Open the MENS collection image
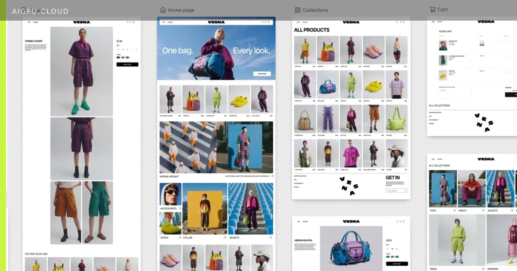The image size is (517, 271). tap(457, 240)
